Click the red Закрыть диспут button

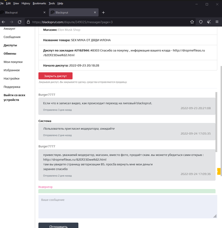[55, 76]
